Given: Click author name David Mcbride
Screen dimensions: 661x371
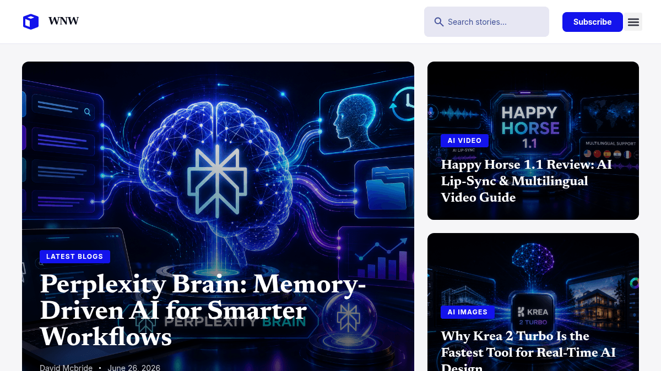Looking at the screenshot, I should [x=66, y=367].
